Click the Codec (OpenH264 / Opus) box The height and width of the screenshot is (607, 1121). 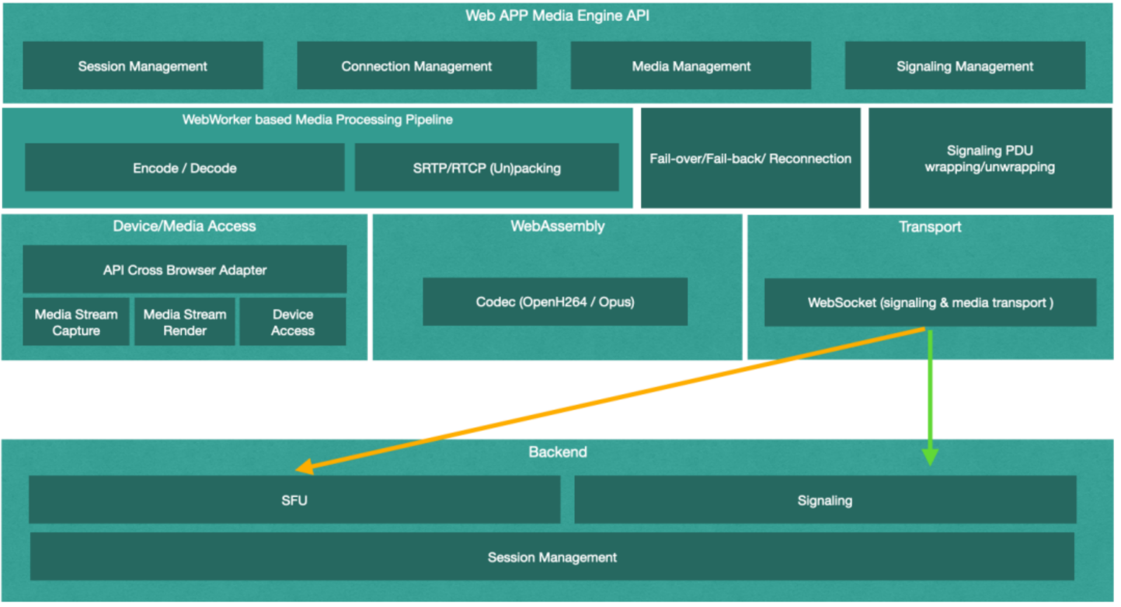point(555,301)
